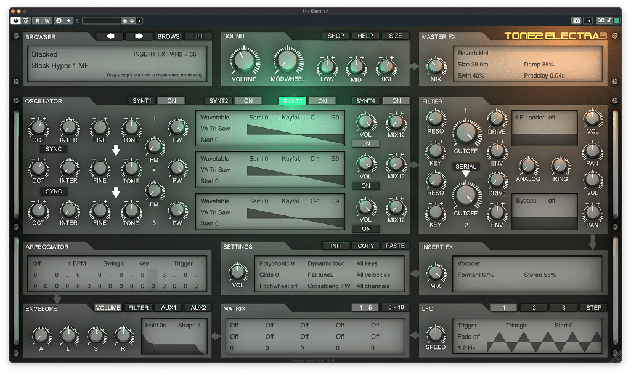Toggle the SYNT4 ON switch
The image size is (631, 373).
pyautogui.click(x=396, y=101)
